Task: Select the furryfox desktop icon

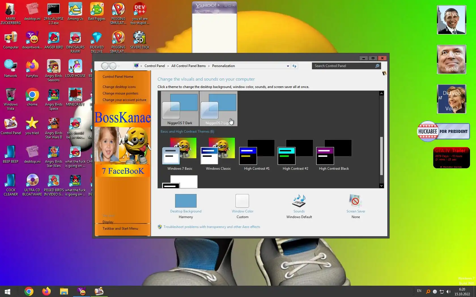Action: click(x=32, y=69)
